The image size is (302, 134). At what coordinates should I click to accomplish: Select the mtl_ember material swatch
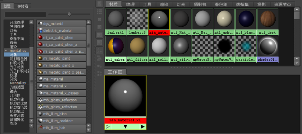point(116,49)
